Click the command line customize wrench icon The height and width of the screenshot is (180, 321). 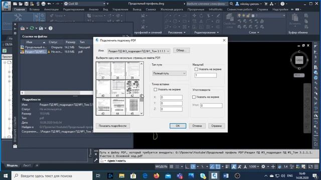tap(96, 160)
